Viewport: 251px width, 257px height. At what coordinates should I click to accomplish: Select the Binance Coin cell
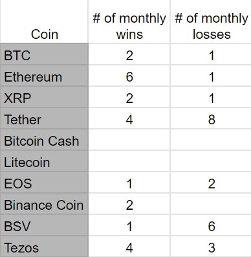pos(44,204)
